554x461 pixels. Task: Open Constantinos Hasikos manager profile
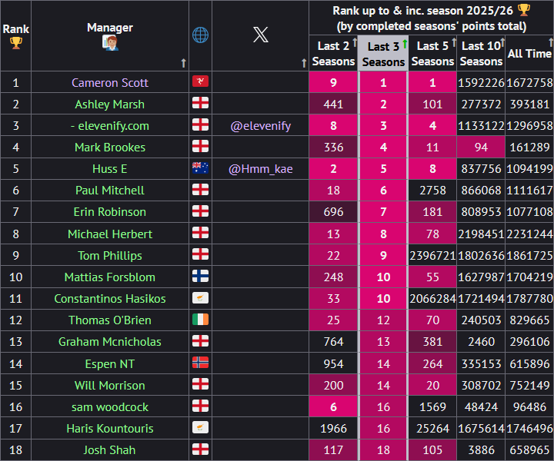pyautogui.click(x=110, y=299)
